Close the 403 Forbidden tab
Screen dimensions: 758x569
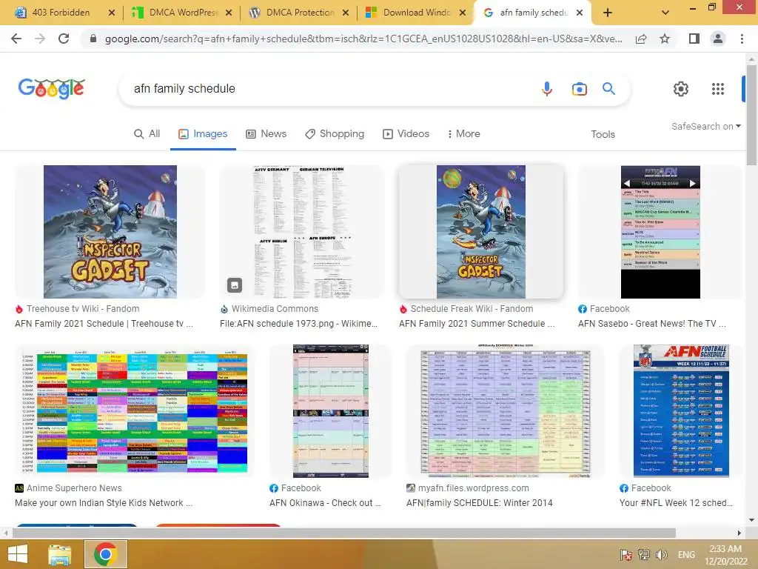[112, 13]
